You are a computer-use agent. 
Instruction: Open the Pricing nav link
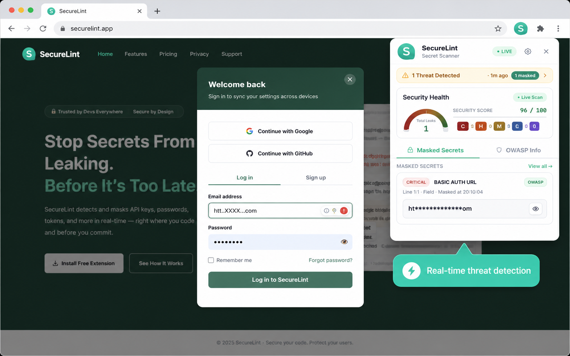pos(168,54)
